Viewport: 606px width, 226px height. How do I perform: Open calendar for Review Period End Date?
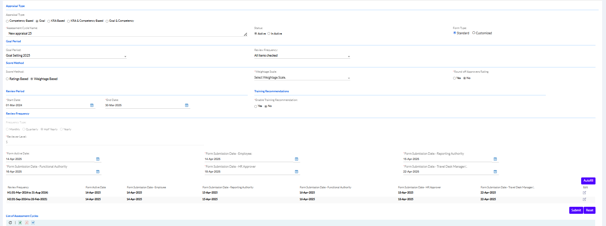coord(186,105)
